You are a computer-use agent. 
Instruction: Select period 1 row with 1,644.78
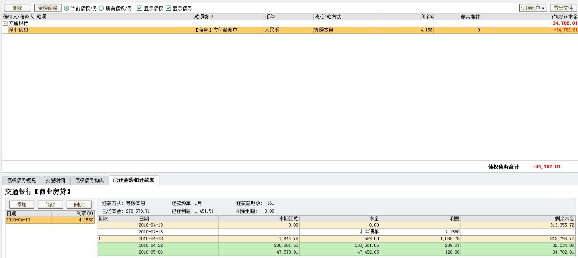337,239
